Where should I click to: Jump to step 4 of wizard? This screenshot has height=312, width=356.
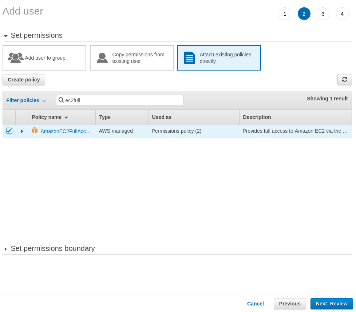coord(342,14)
